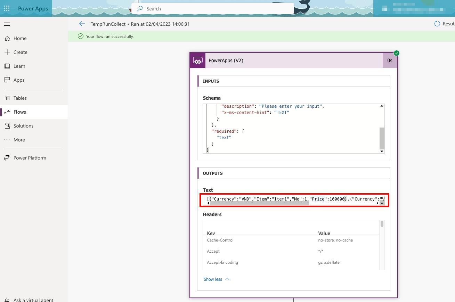Collapse the left navigation hamburger menu
The height and width of the screenshot is (302, 455).
click(x=7, y=24)
